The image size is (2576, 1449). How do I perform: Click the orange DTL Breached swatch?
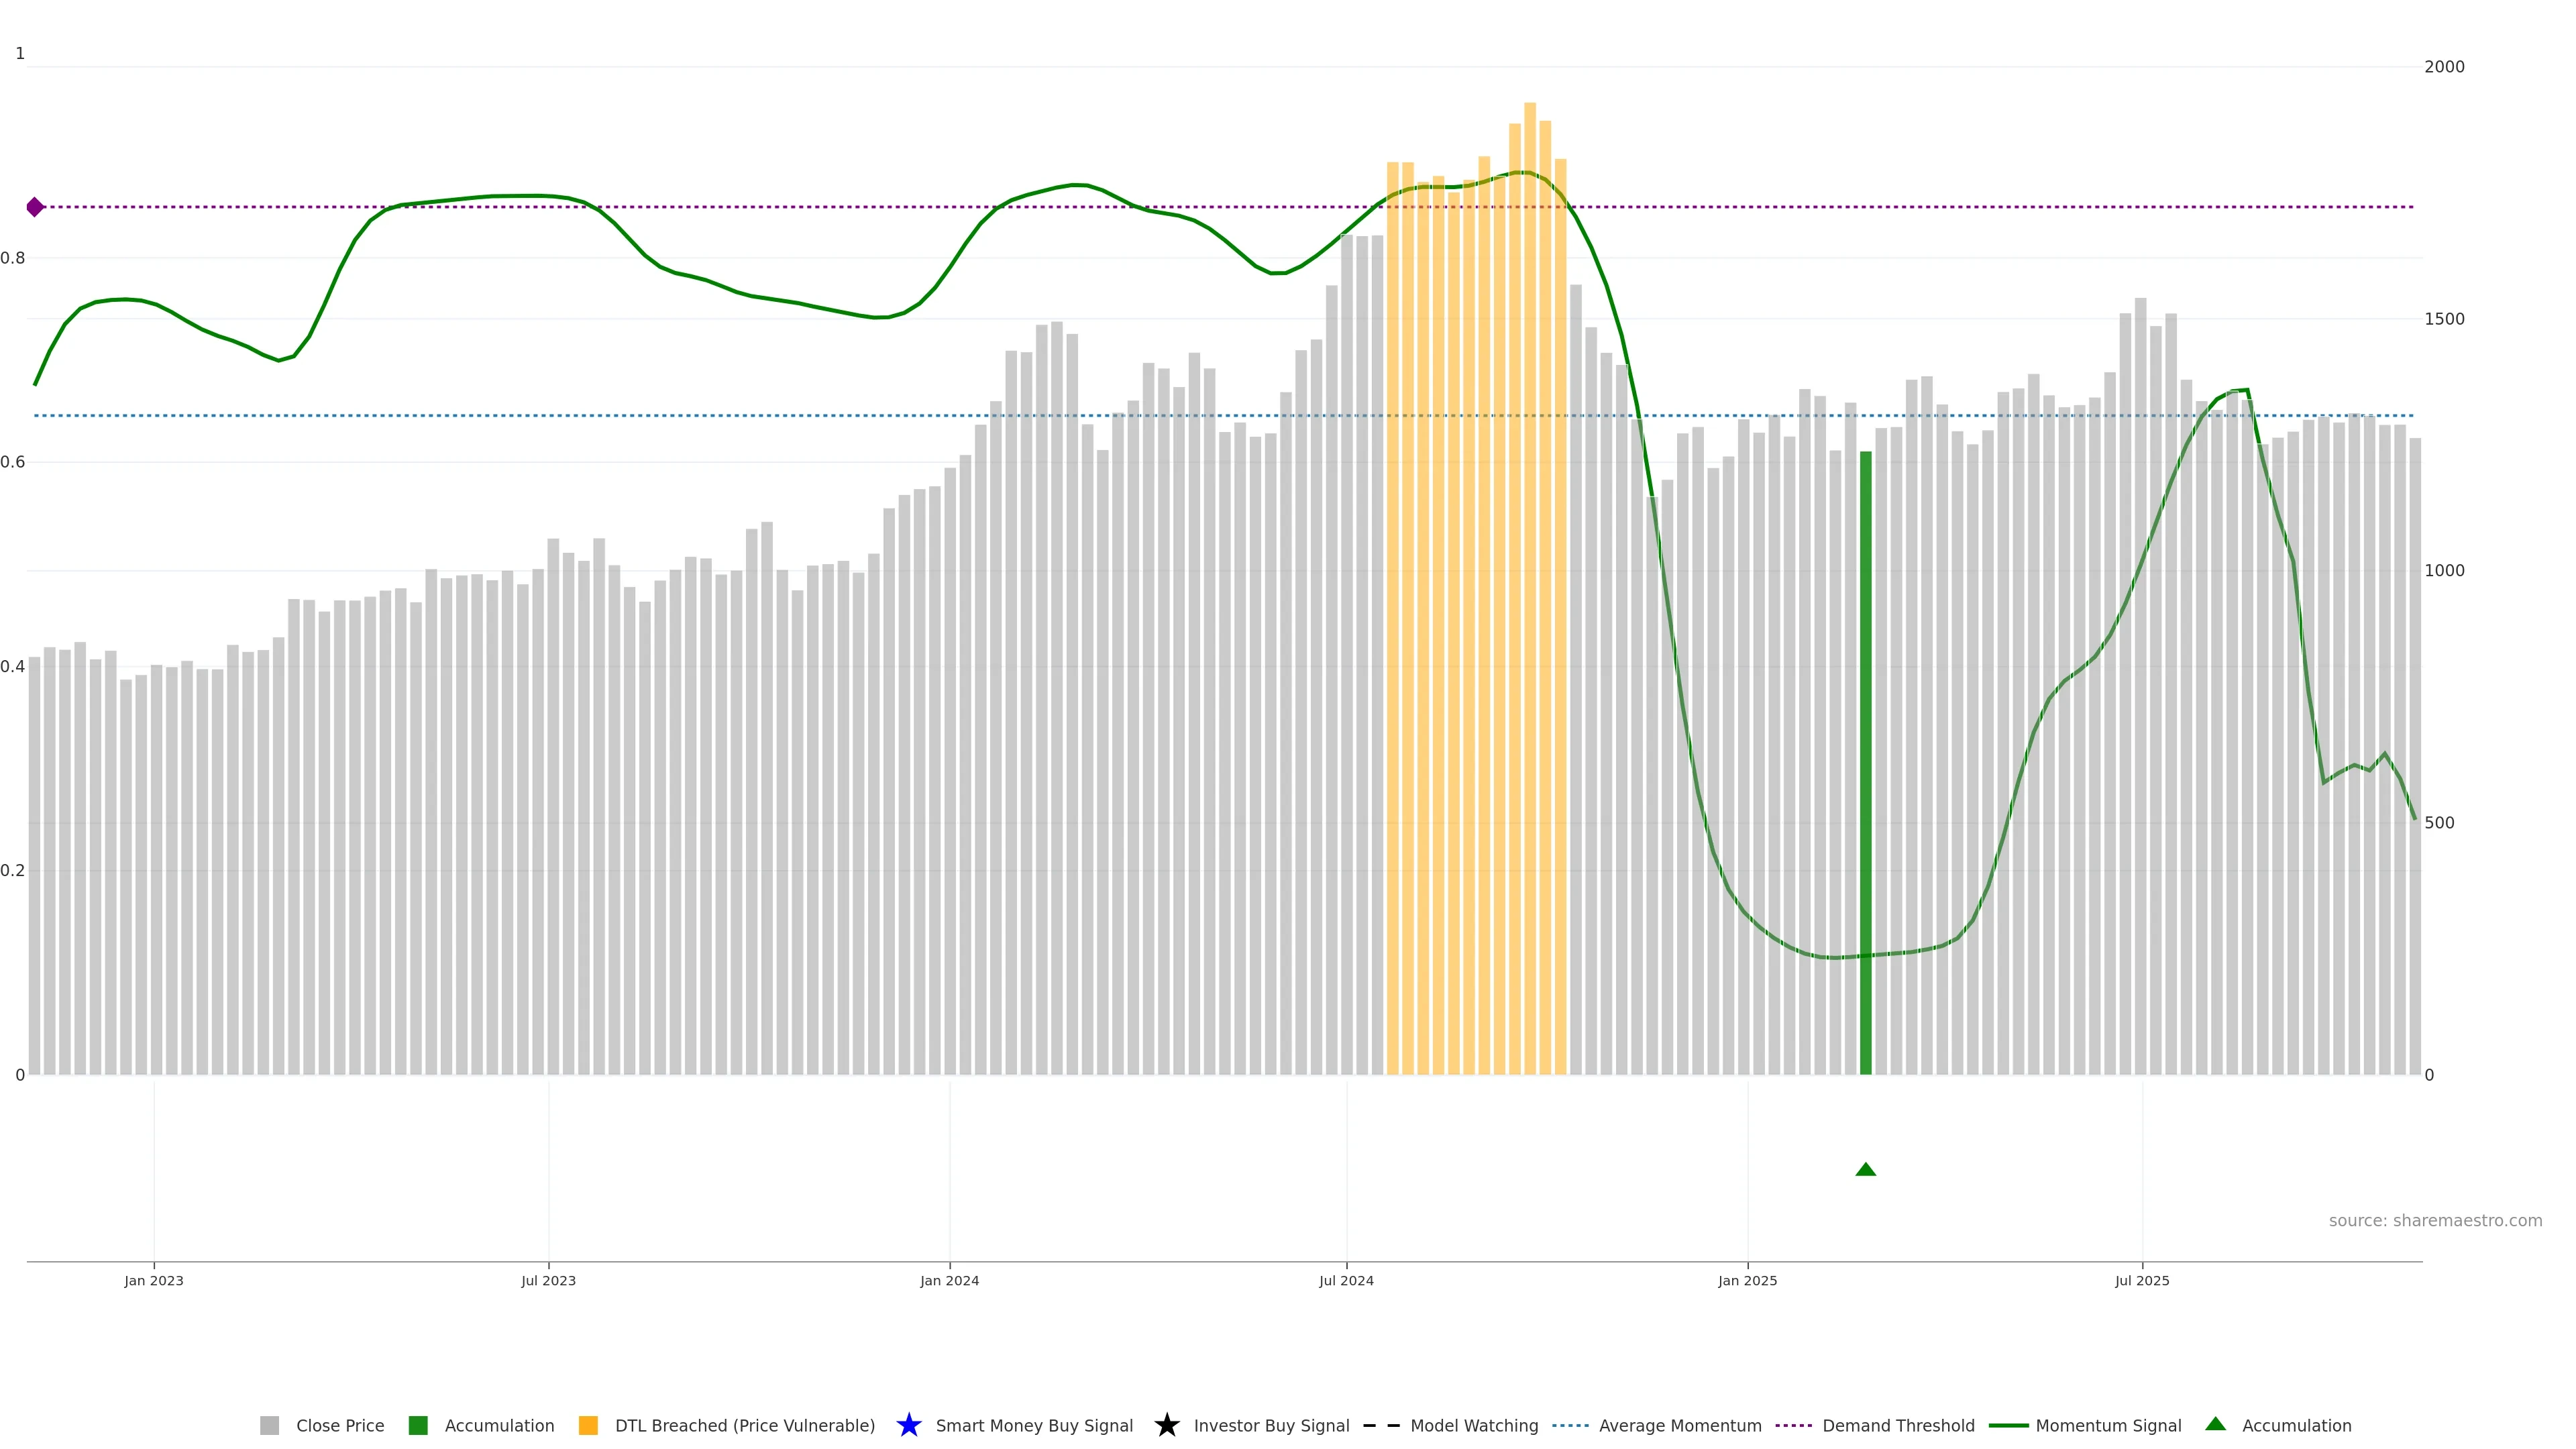click(588, 1425)
